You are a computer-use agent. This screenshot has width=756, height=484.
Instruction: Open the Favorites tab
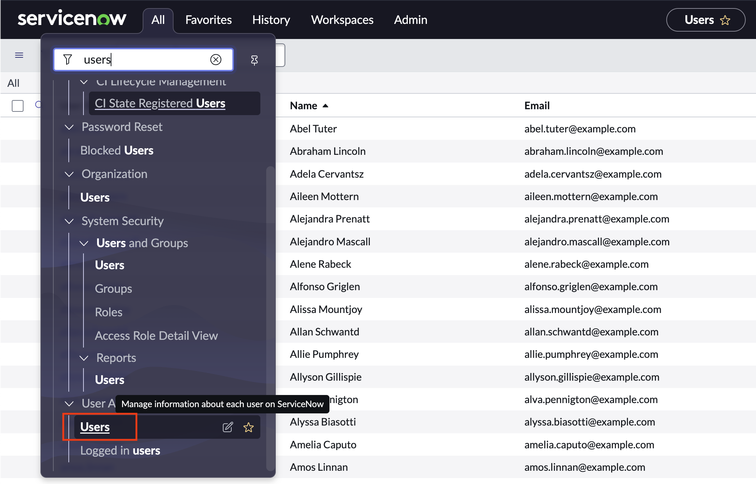208,20
